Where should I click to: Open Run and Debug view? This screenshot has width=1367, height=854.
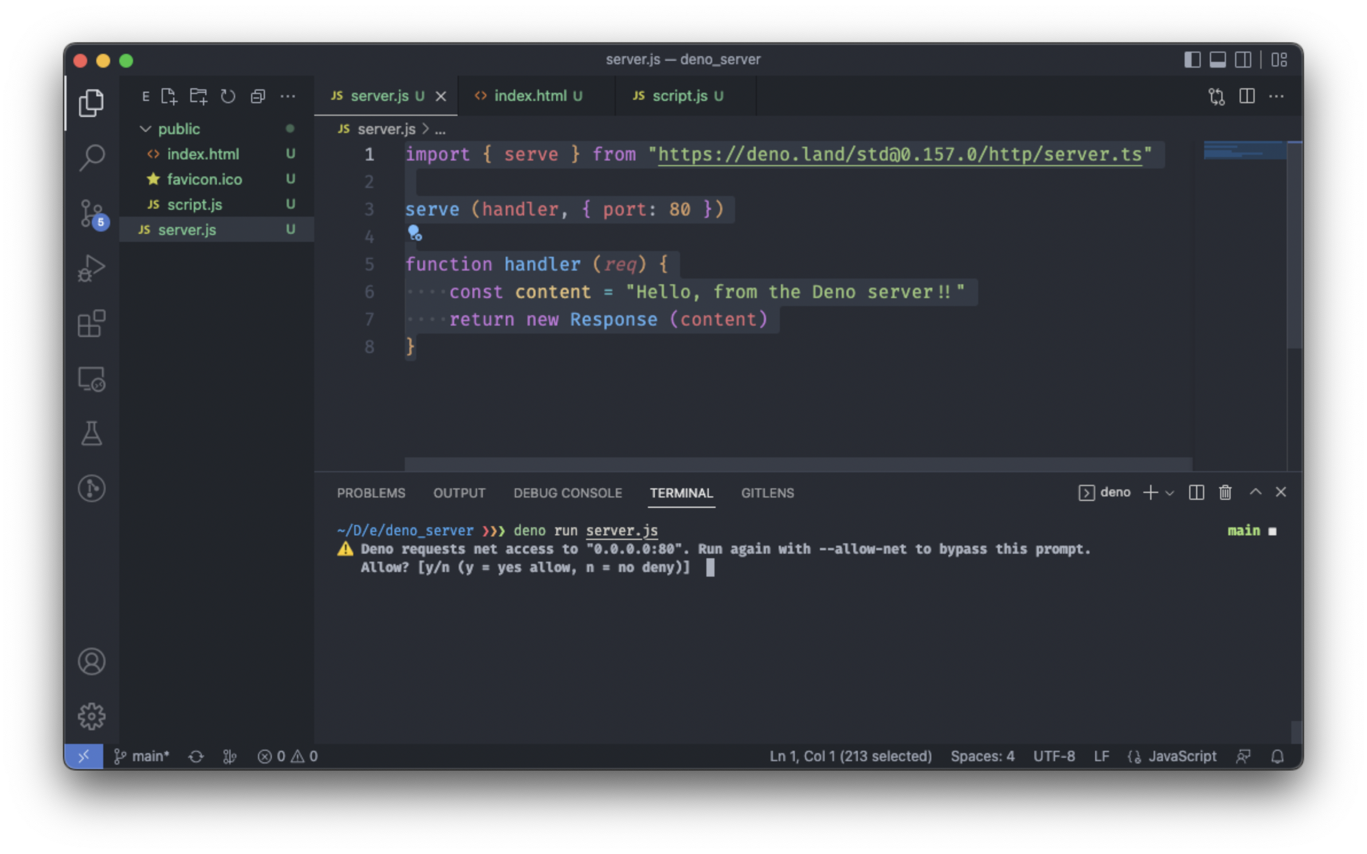tap(91, 268)
